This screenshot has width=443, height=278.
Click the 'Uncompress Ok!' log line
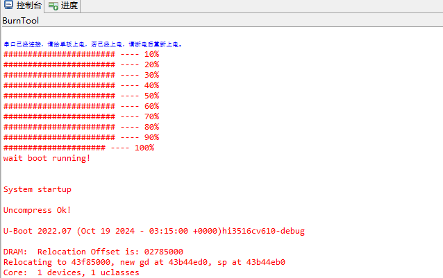[37, 210]
